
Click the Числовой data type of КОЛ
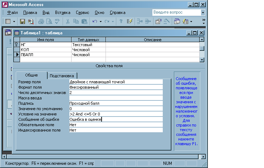coord(89,50)
